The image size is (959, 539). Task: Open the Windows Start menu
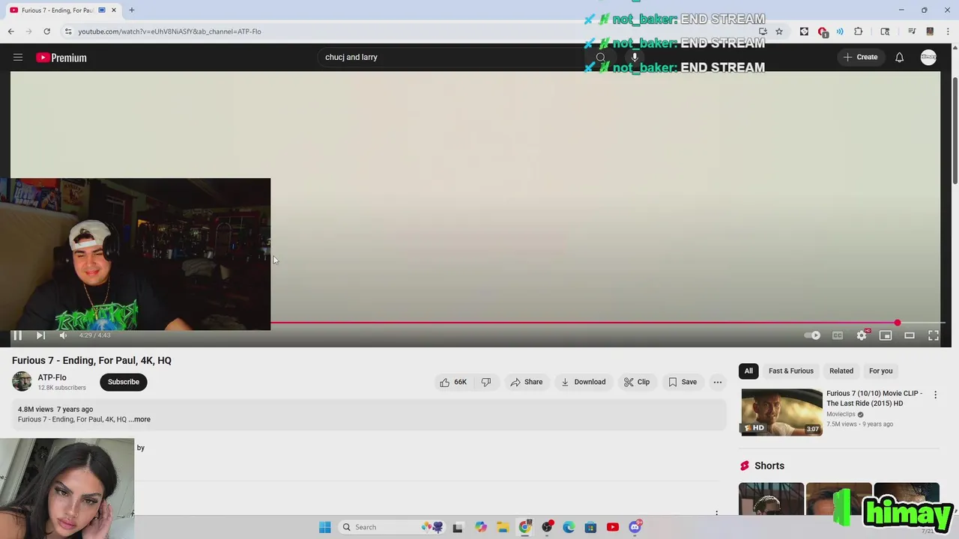click(x=324, y=527)
